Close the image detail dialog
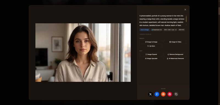220x105 pixels. [185, 10]
